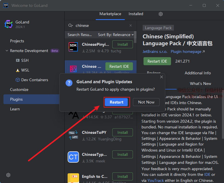The width and height of the screenshot is (224, 183).
Task: Select the ChinesePinyin SDK plugin icon
Action: tap(73, 47)
